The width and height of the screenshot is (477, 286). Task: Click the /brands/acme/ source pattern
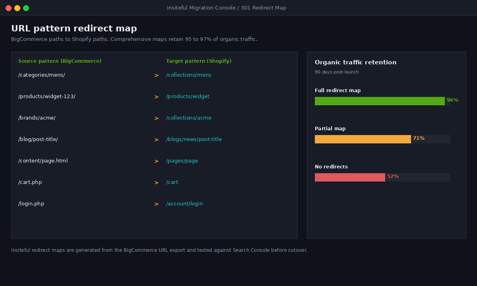[x=37, y=118]
